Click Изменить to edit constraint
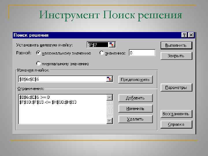The width and height of the screenshot is (208, 156). (x=135, y=109)
